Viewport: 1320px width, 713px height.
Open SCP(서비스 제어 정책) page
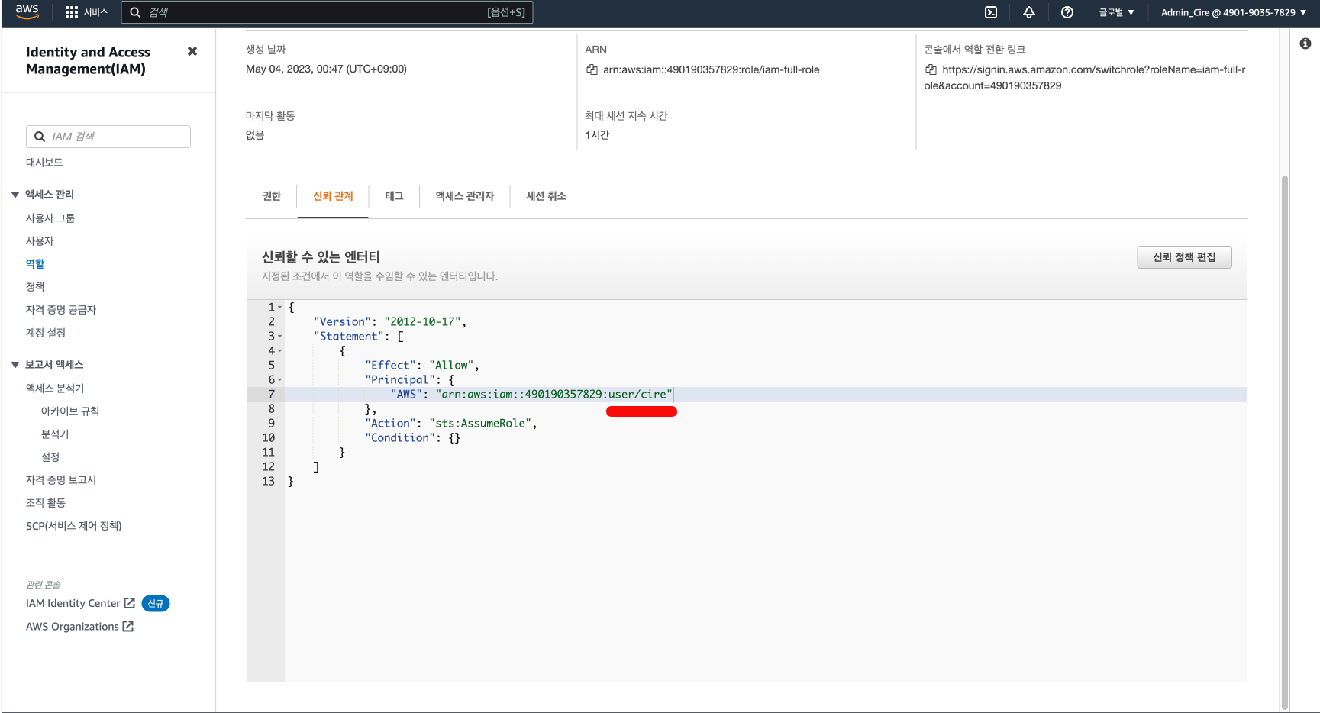click(74, 526)
